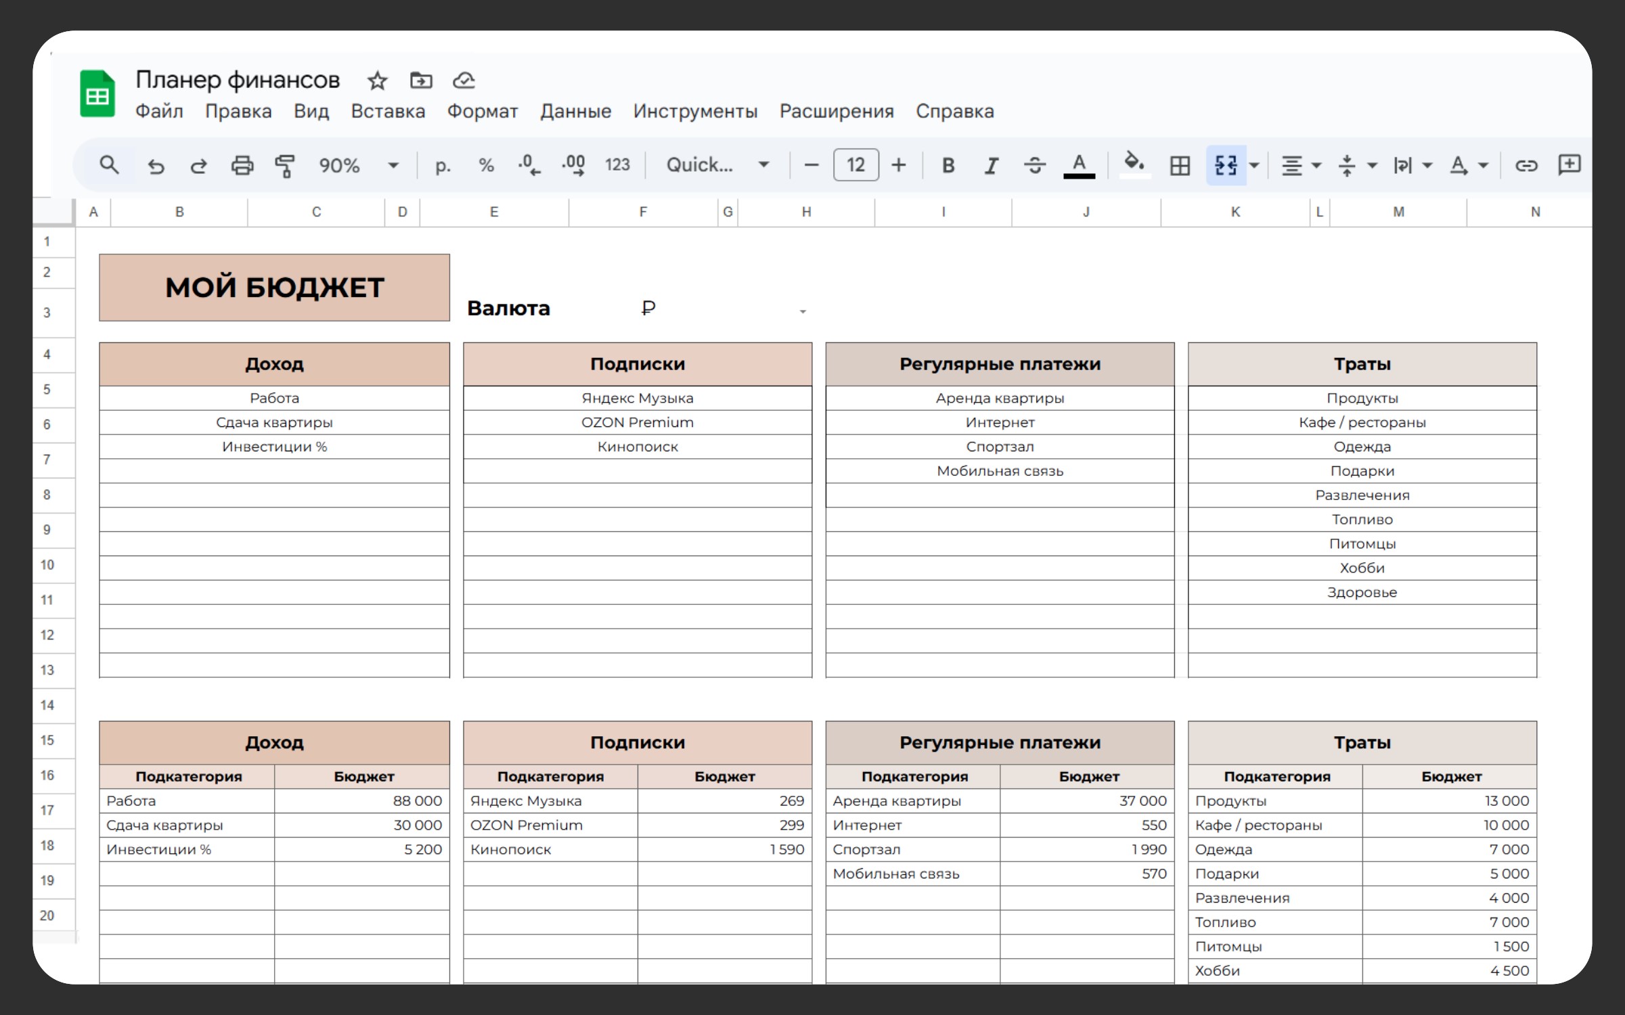Open vertical align dropdown
Viewport: 1625px width, 1015px height.
point(1357,166)
